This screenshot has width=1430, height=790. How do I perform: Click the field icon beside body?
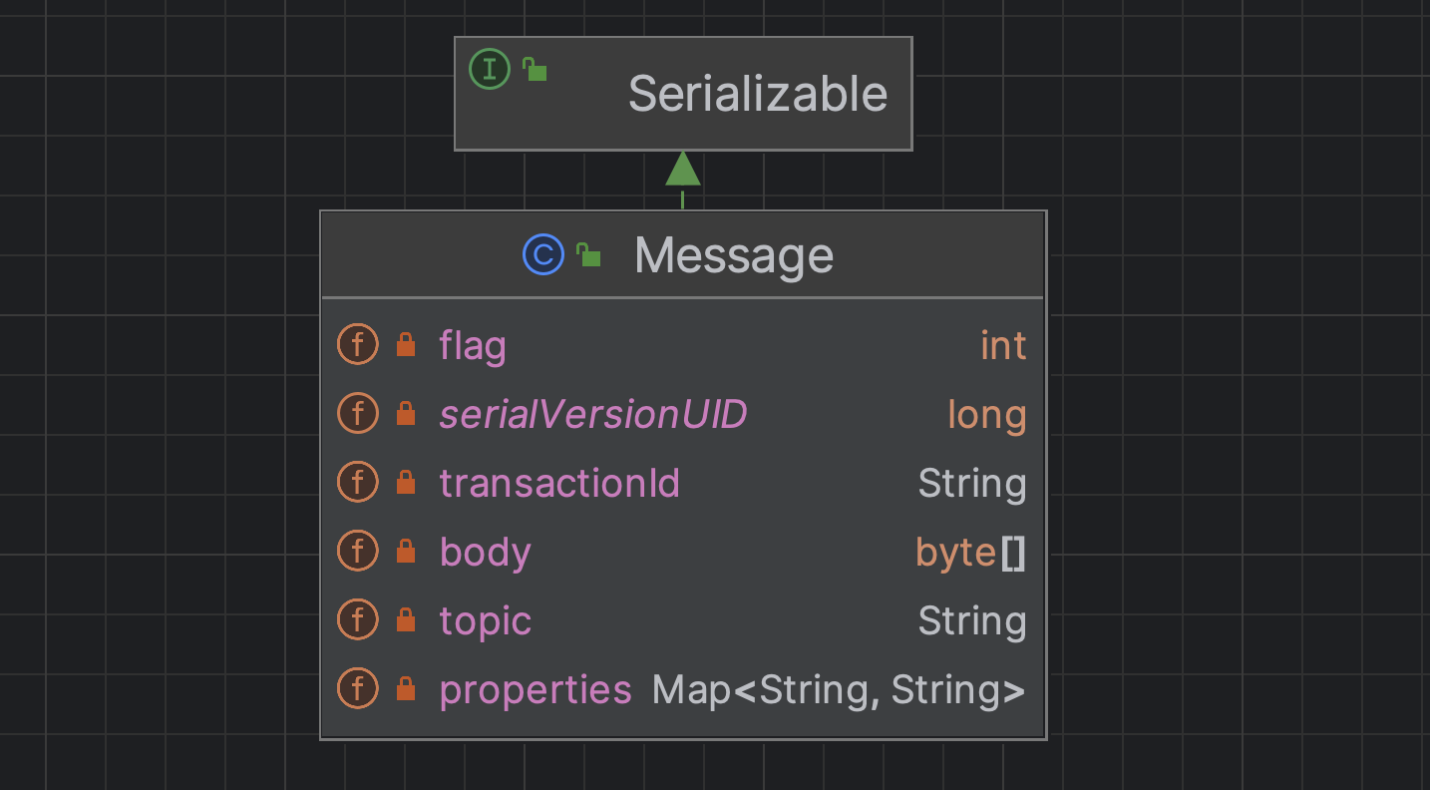(x=358, y=552)
